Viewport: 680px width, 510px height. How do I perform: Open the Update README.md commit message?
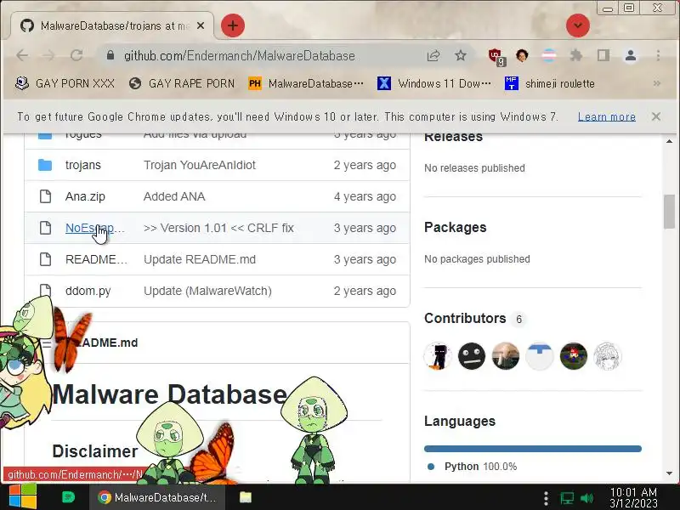(200, 259)
